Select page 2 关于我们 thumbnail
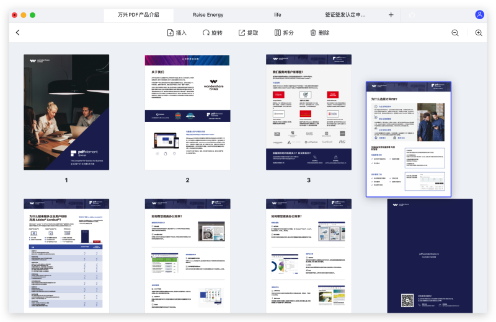496x322 pixels. coord(187,112)
